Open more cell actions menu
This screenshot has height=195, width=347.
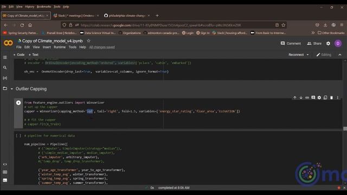337,97
